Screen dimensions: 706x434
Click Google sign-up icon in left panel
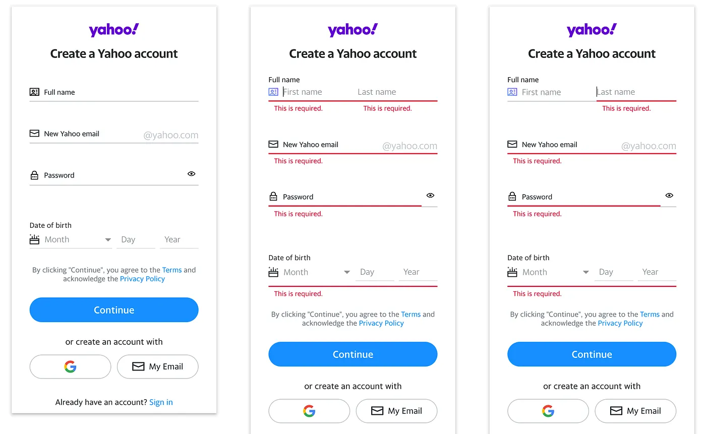70,366
